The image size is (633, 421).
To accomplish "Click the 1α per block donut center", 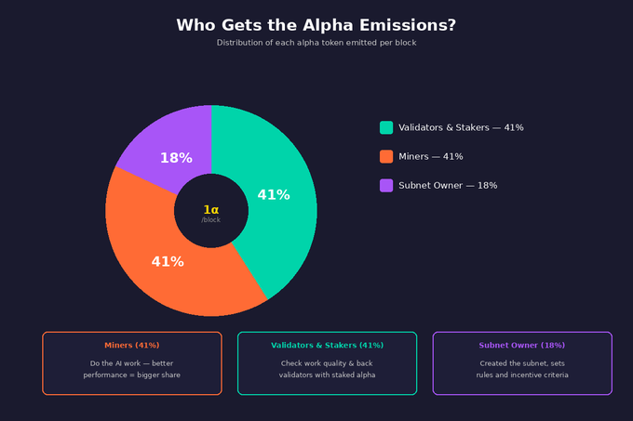I will [x=211, y=210].
